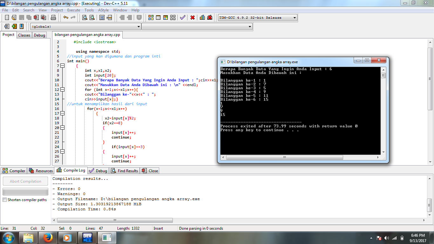Click the 'Errors: 0' line in compile log
434x244 pixels.
[x=66, y=189]
